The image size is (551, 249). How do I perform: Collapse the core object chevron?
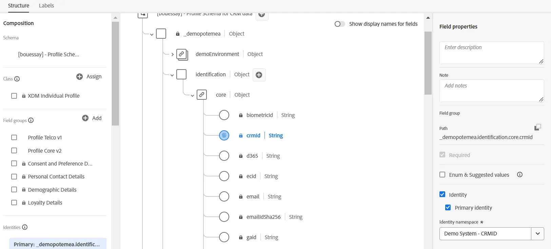click(x=192, y=96)
